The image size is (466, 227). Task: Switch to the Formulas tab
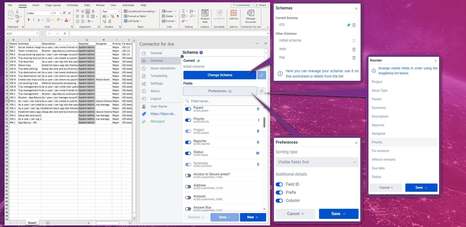72,5
